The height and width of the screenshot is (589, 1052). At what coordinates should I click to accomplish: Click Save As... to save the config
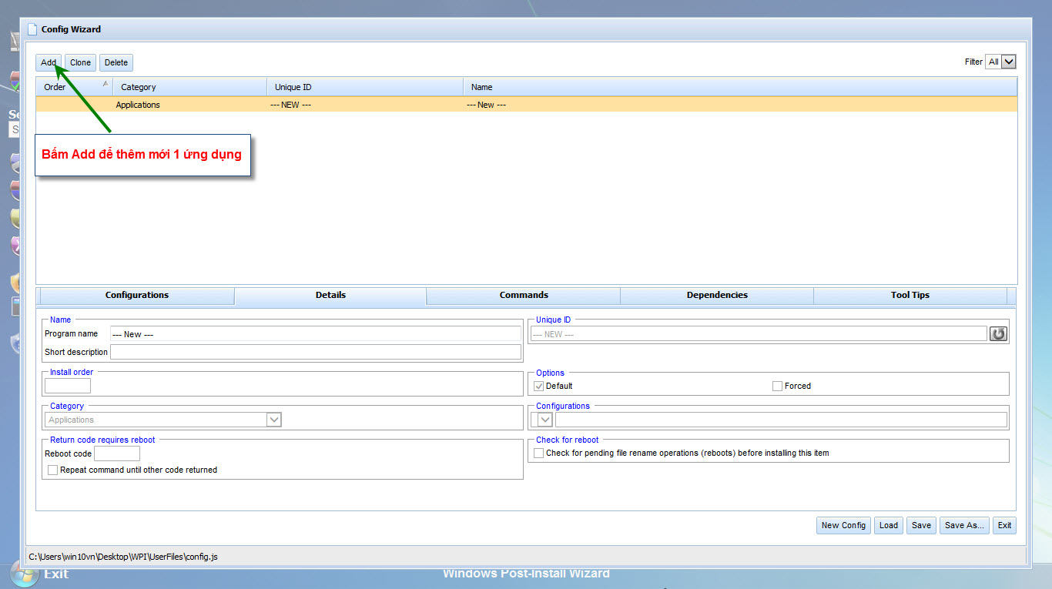963,525
